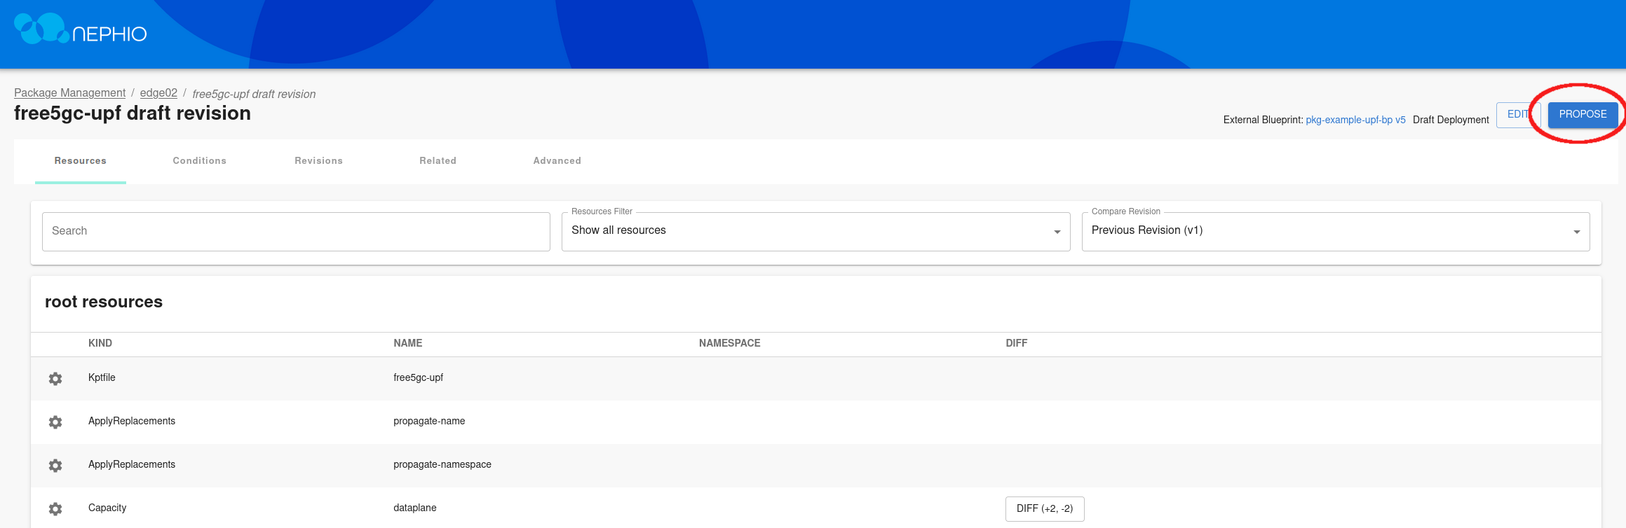
Task: Click into the Search resources field
Action: click(x=296, y=231)
